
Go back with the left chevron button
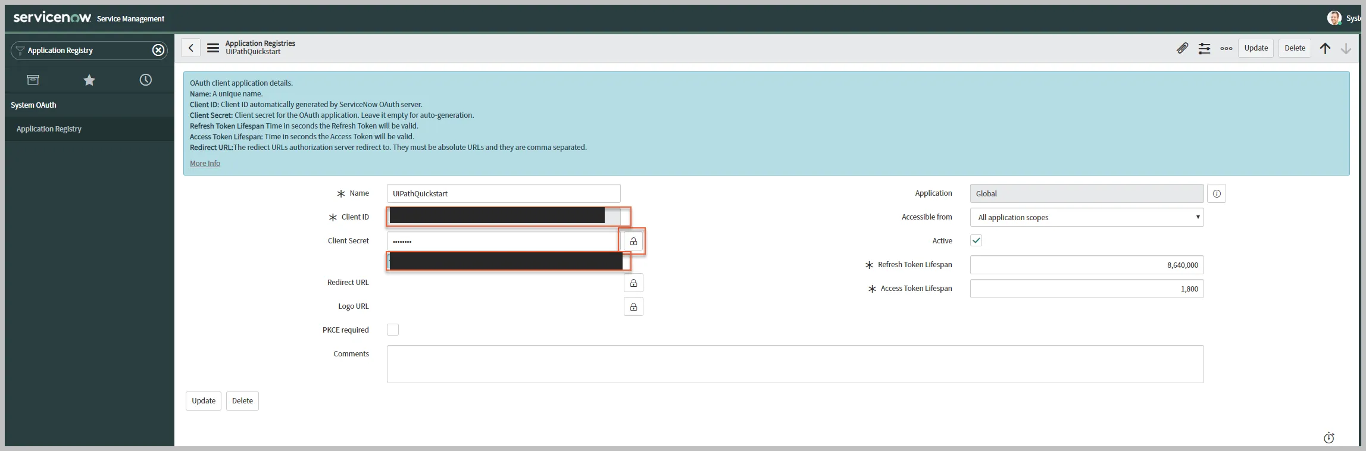pyautogui.click(x=190, y=48)
